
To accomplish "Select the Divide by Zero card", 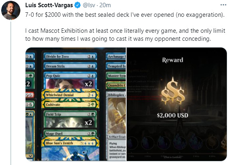I will pos(70,56).
